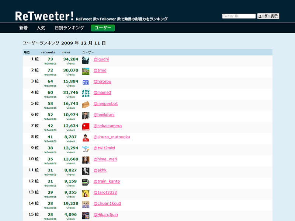Focus the Twitter ID input field
This screenshot has height=221, width=295.
coord(239,16)
